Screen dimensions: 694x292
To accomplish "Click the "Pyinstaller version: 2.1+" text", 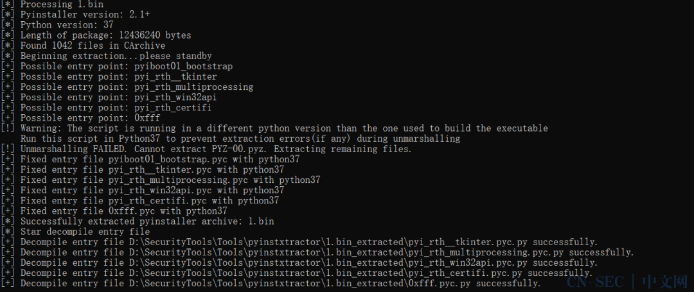I will pos(85,15).
